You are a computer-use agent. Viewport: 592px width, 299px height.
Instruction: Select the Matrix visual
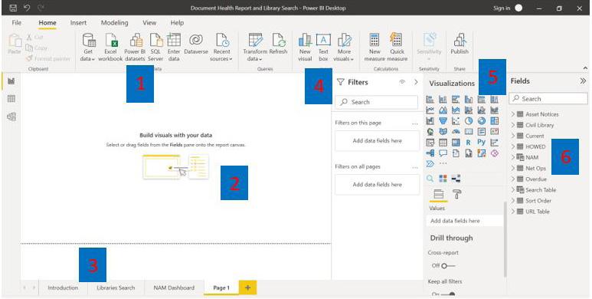click(x=456, y=143)
